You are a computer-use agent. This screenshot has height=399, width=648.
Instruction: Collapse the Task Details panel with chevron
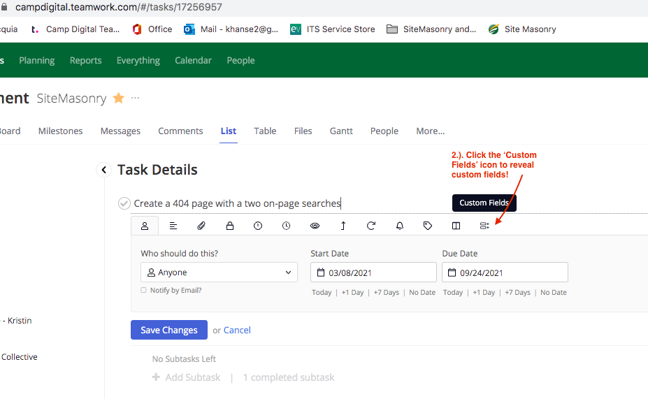point(103,170)
